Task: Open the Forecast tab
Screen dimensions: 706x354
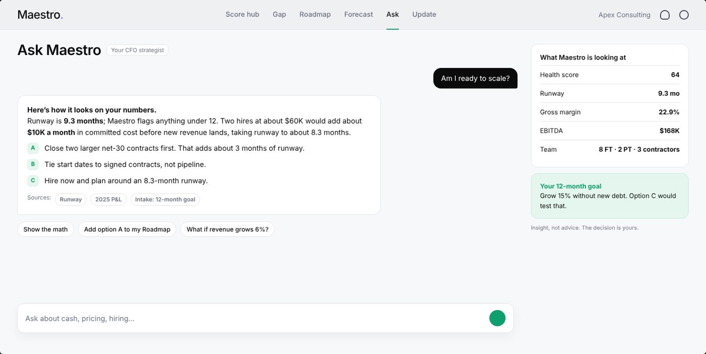Action: point(359,15)
